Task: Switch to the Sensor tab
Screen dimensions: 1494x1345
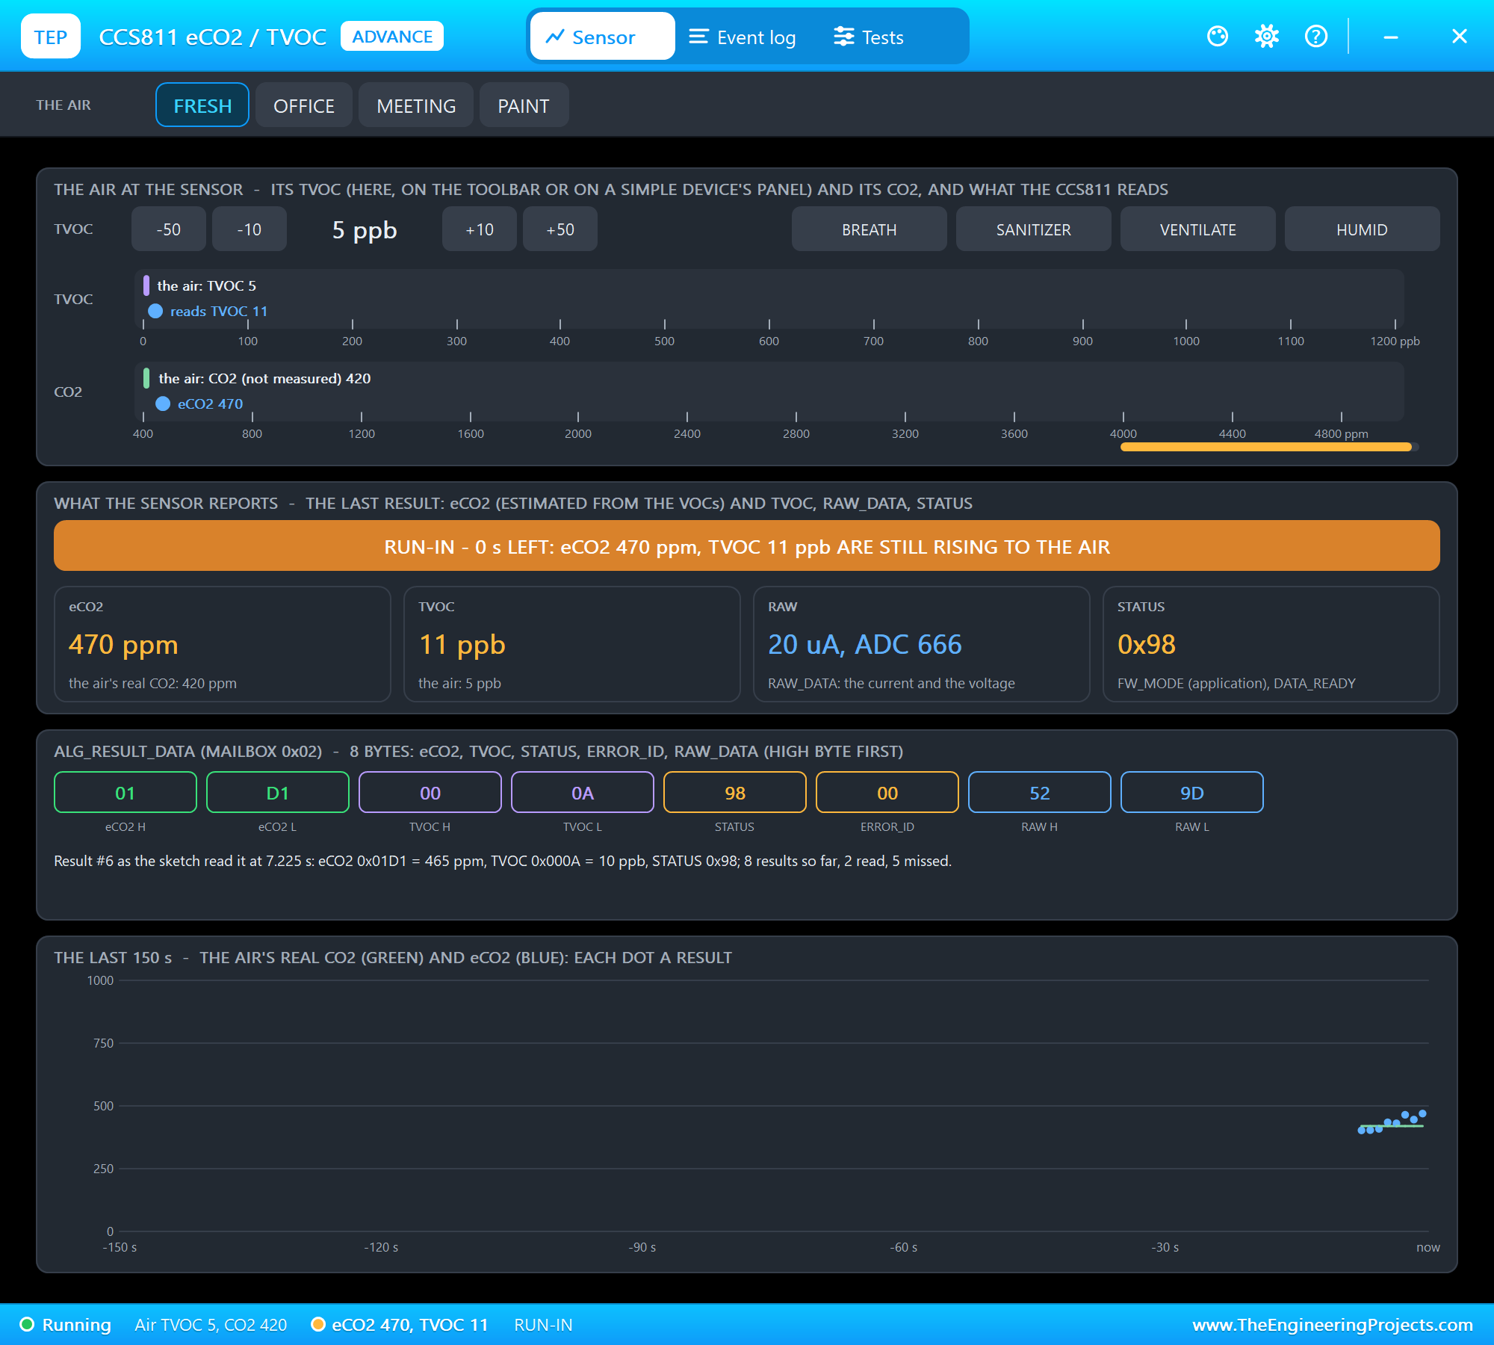Action: coord(602,36)
